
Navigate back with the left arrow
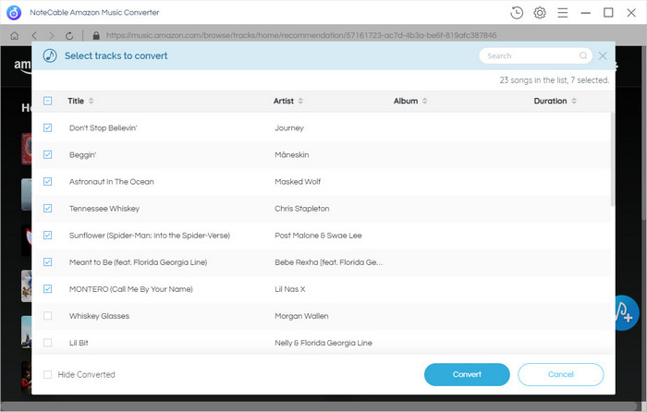click(34, 35)
